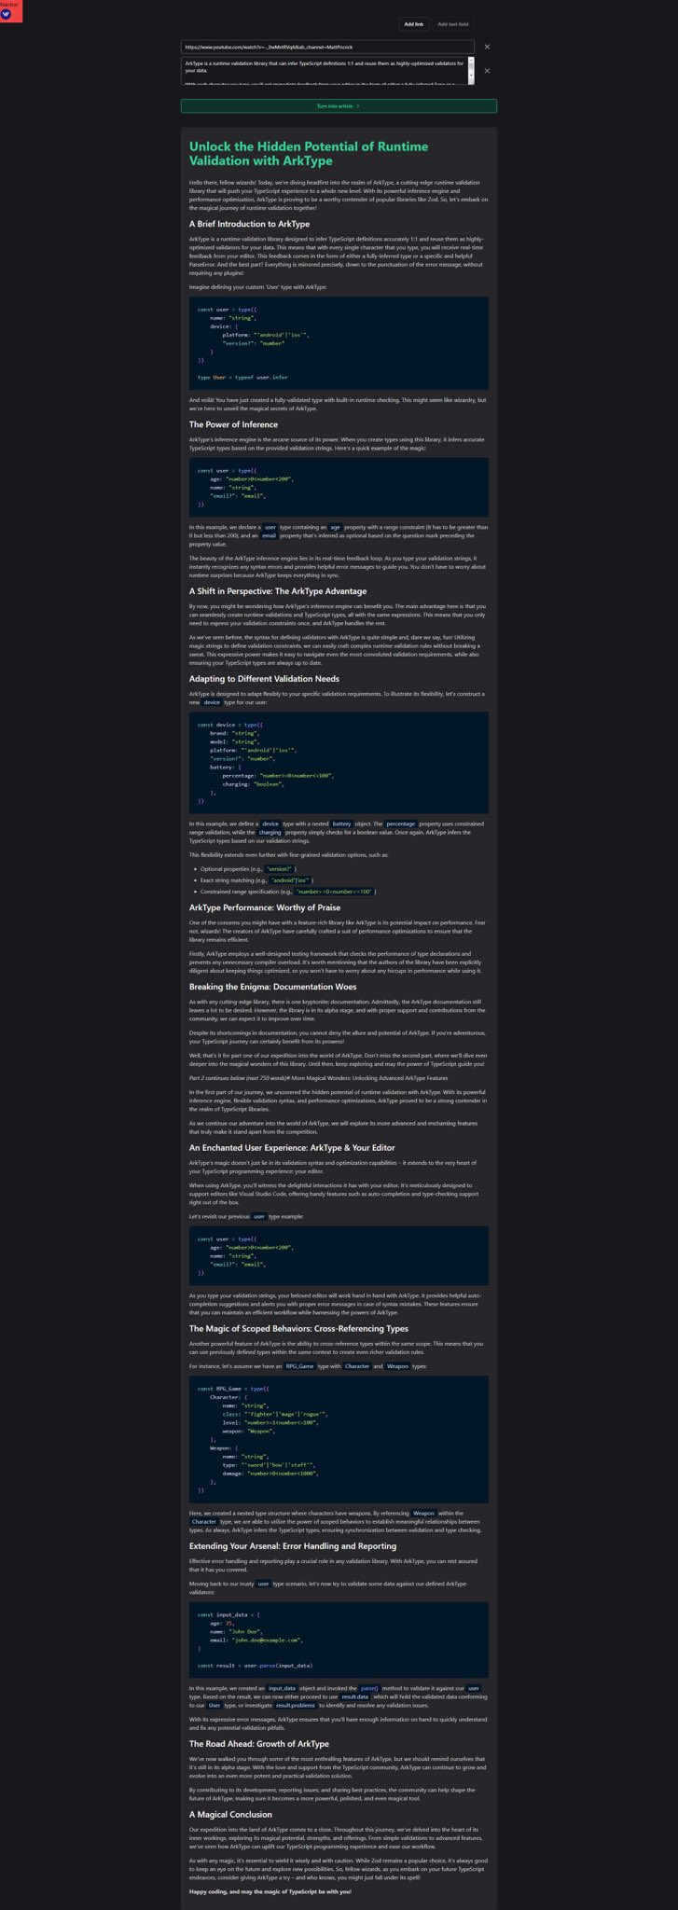
Task: Click heading 'ArkType Performance: Worthy of Praise'
Action: 264,907
